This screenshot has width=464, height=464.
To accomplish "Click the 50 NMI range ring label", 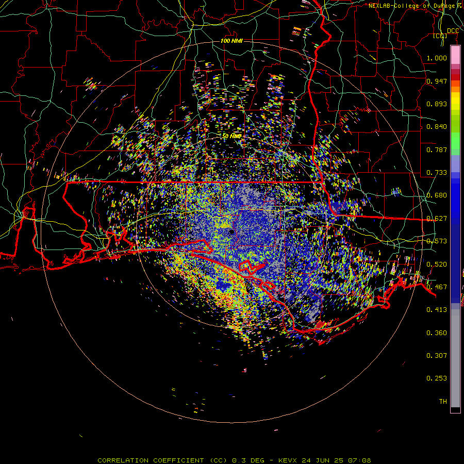I will [x=232, y=137].
